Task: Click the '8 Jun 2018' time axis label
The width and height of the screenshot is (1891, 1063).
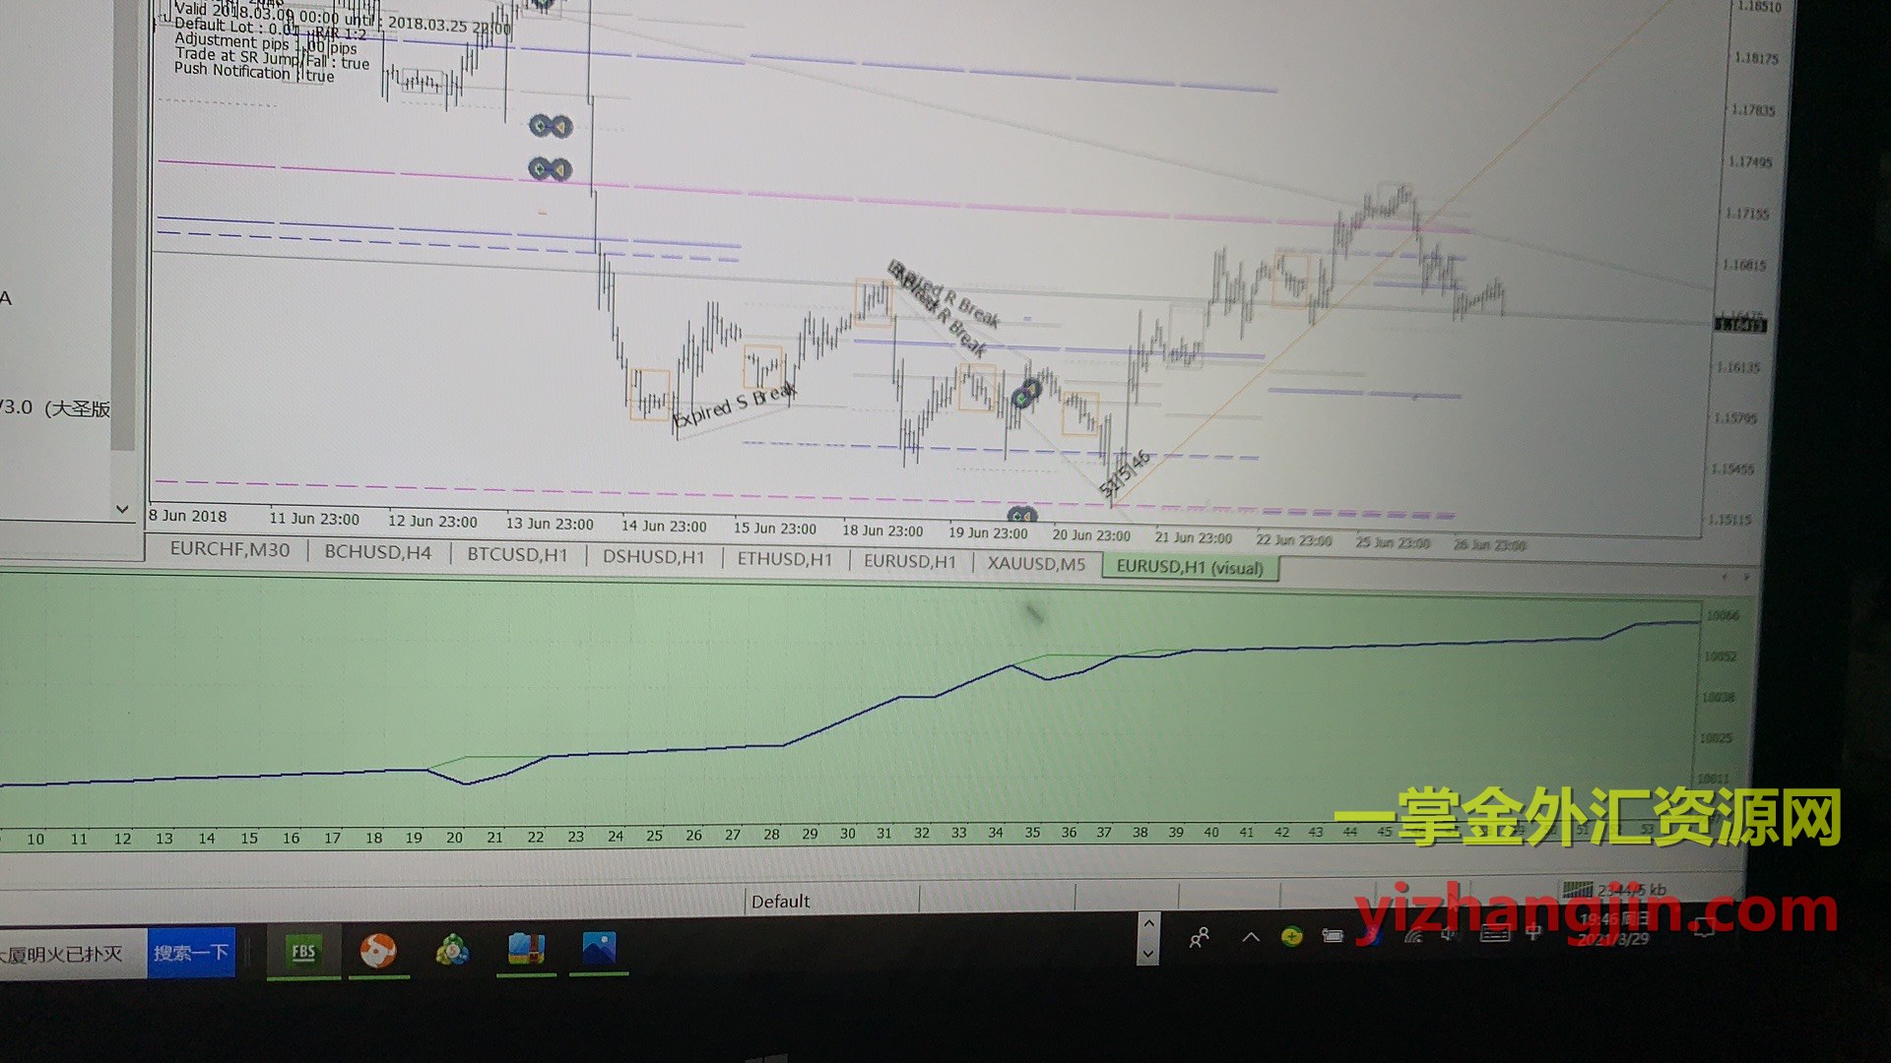Action: pos(188,516)
